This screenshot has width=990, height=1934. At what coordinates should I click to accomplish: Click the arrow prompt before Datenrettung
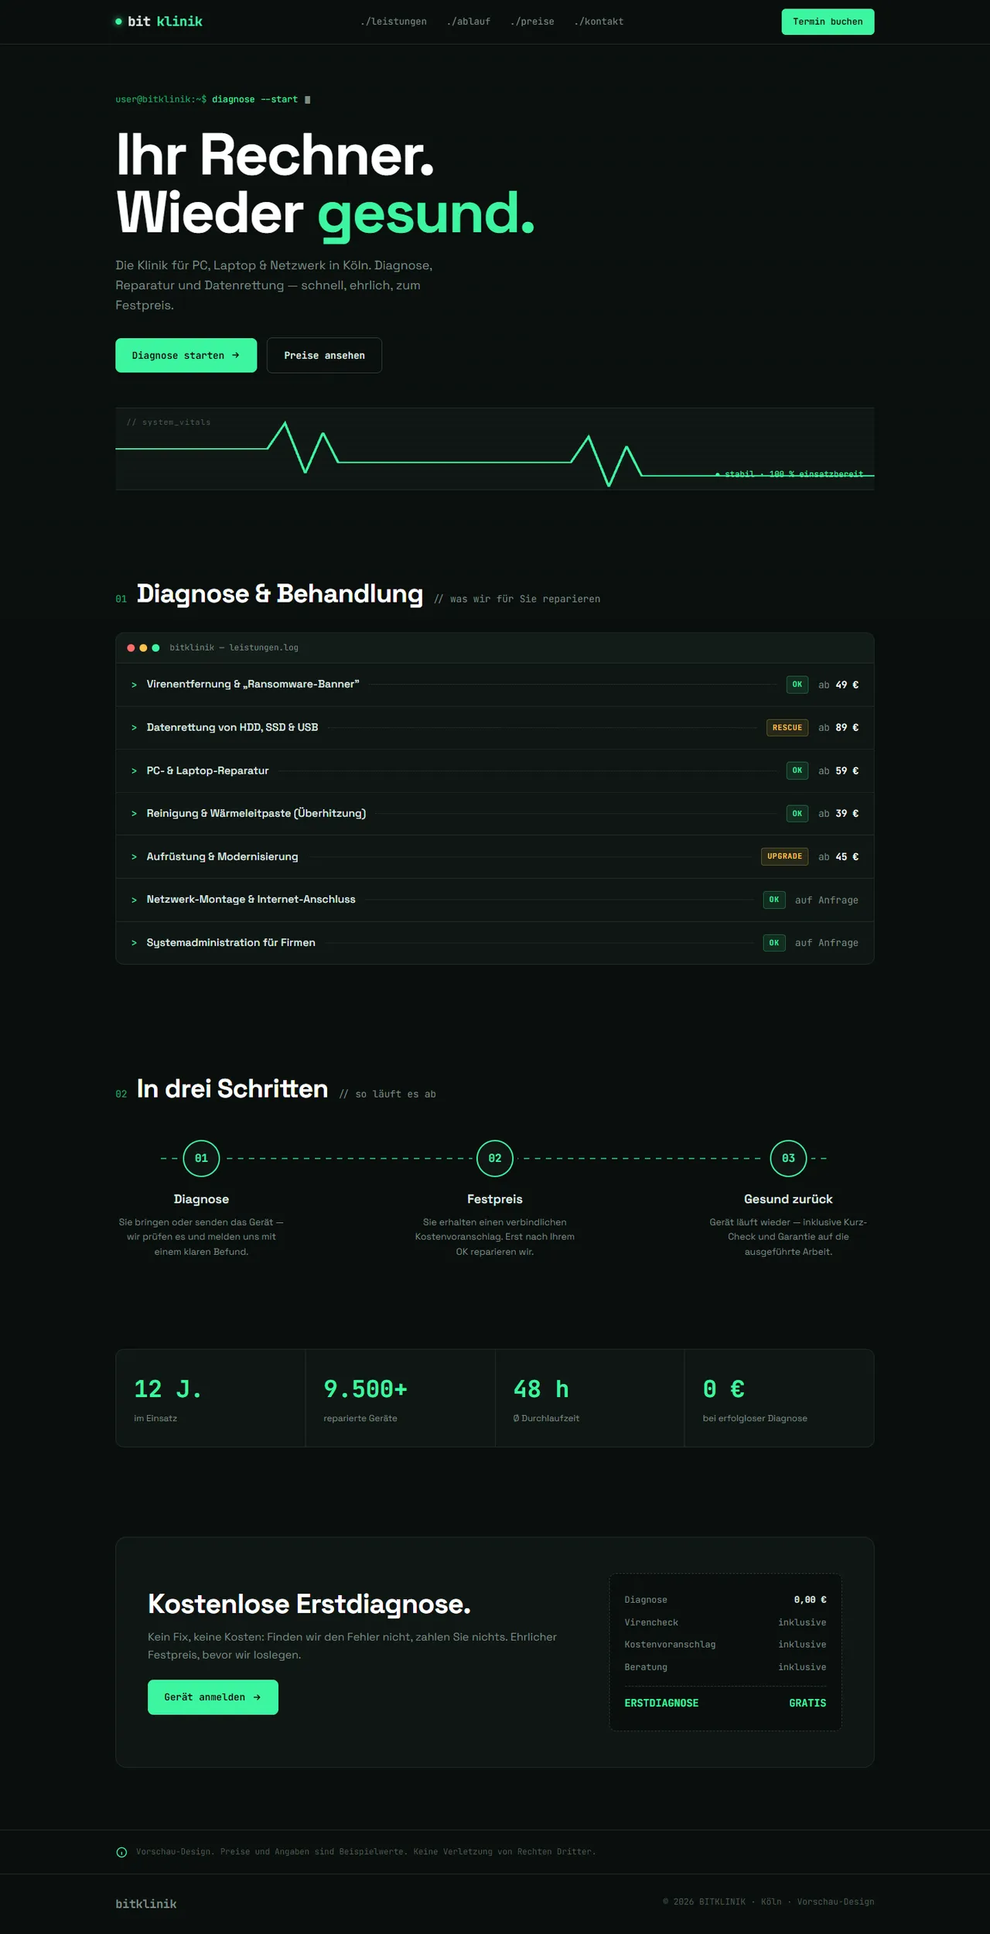pyautogui.click(x=134, y=727)
